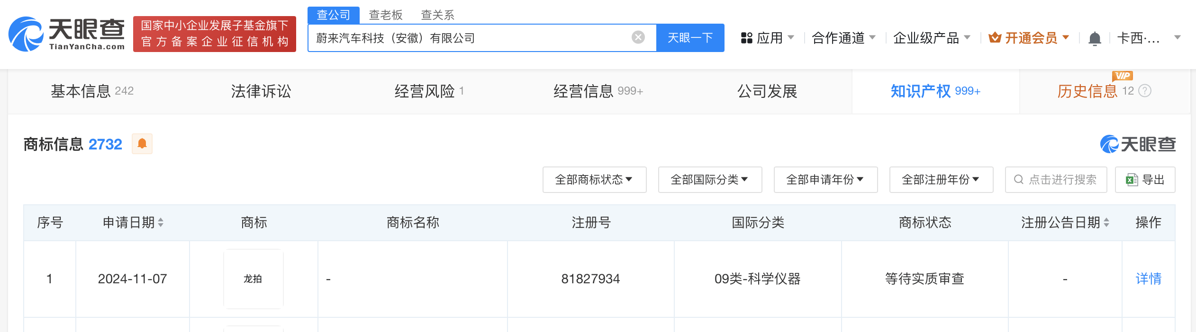Viewport: 1196px width, 332px height.
Task: Click the orange trademark monitoring bell
Action: tap(142, 144)
